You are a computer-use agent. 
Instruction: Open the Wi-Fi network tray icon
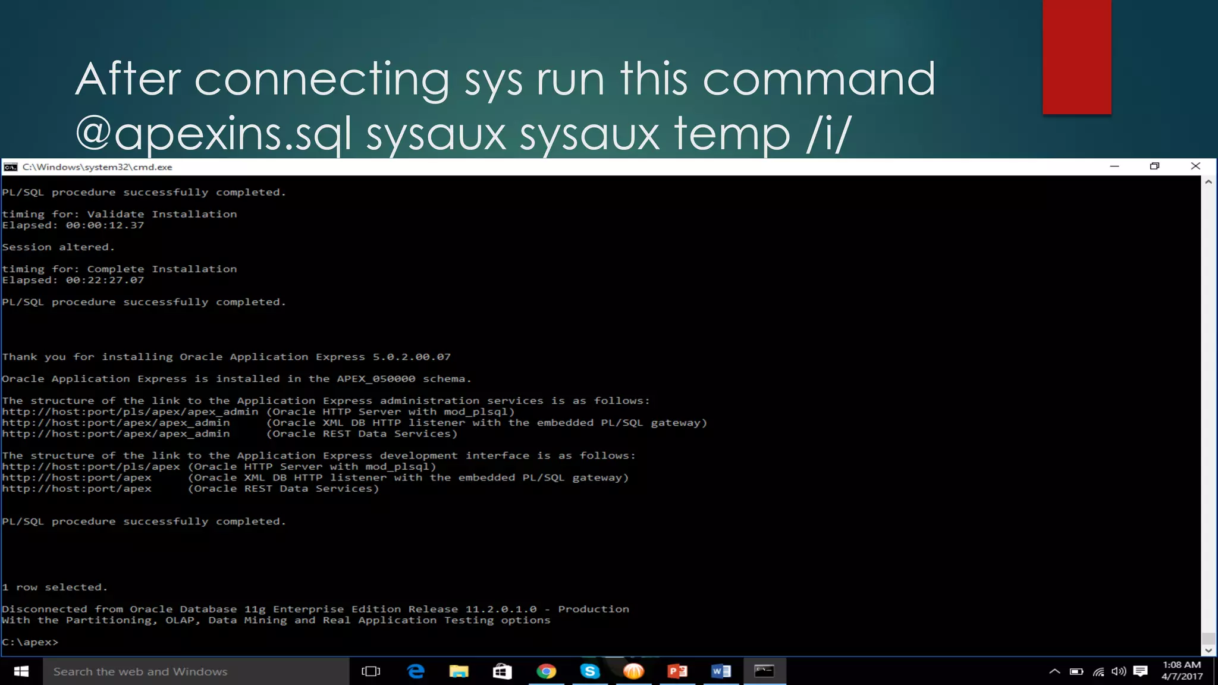click(x=1098, y=671)
